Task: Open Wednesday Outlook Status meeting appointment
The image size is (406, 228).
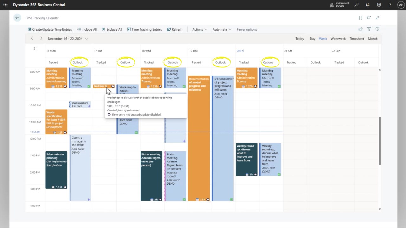Action: pos(175,176)
